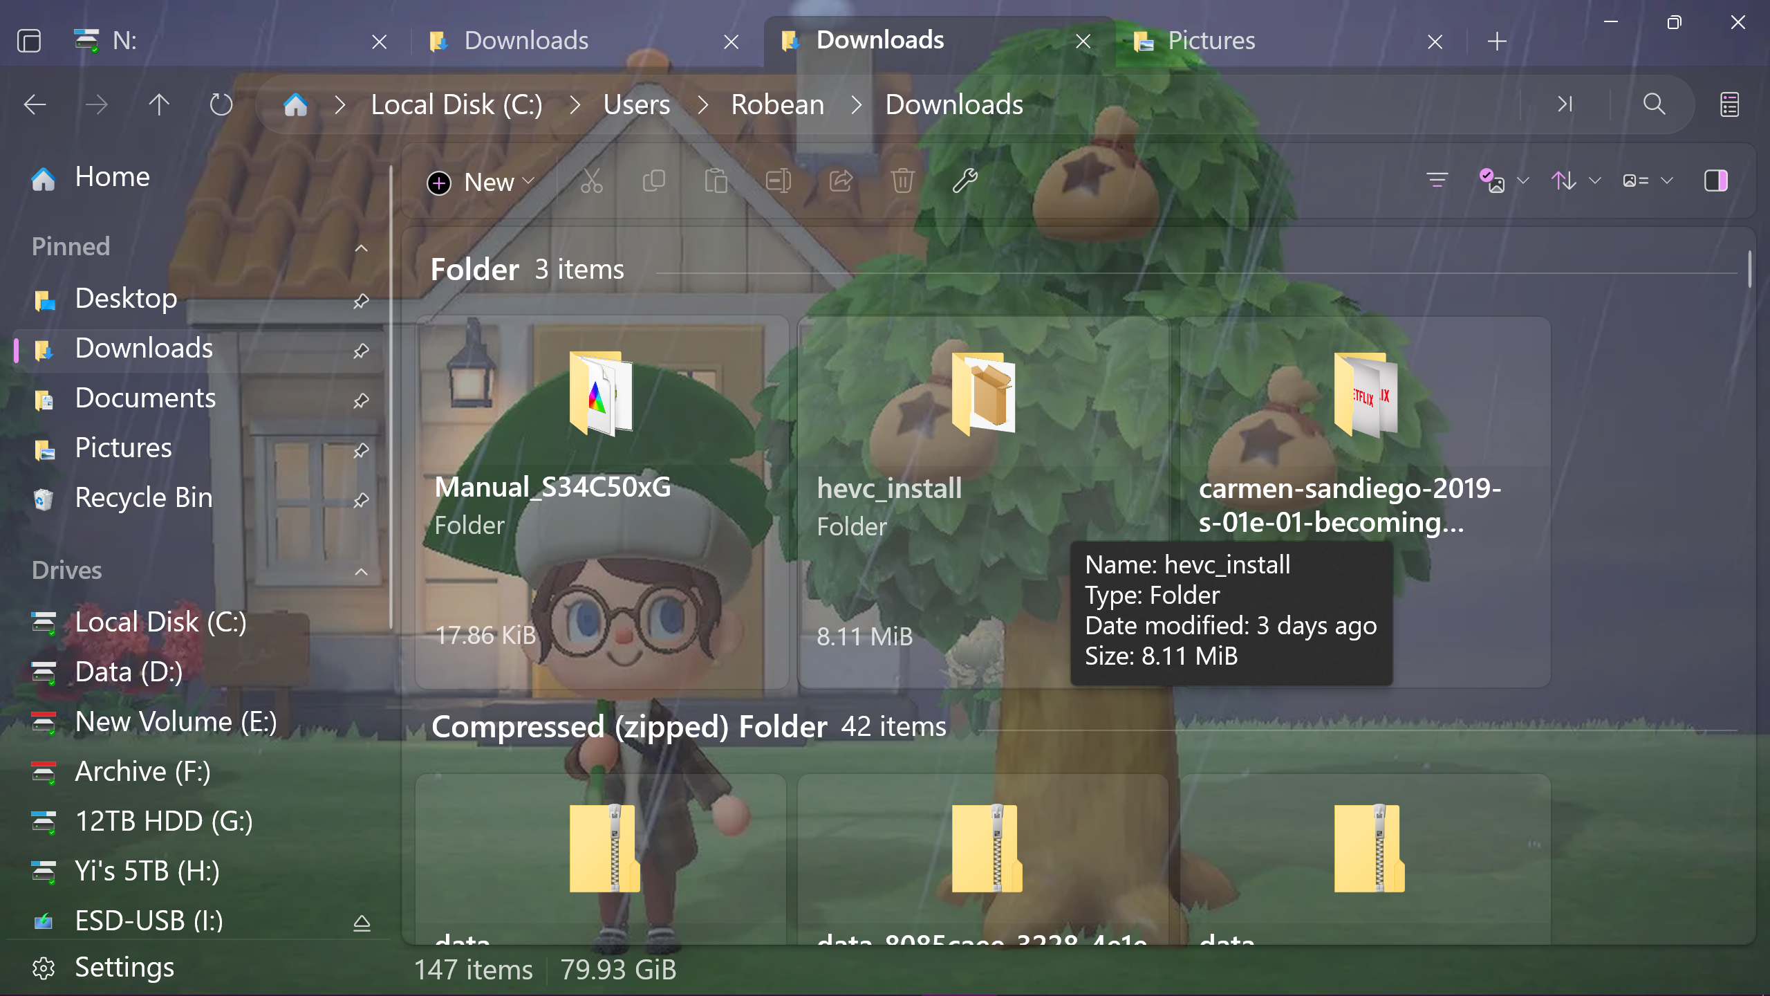The height and width of the screenshot is (996, 1770).
Task: Expand the breadcrumb chevron after the Home icon
Action: pyautogui.click(x=339, y=105)
